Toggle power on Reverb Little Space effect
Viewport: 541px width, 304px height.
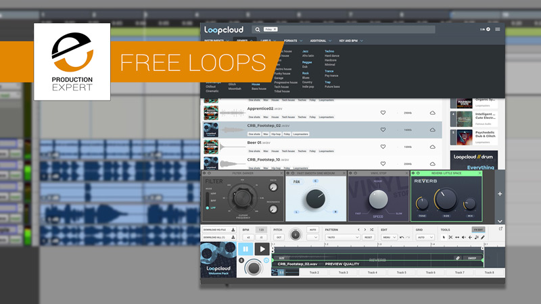click(418, 173)
